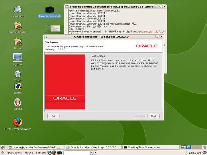Screen dimensions: 207x155
Task: Click the text input field in the bottom panel
Action: click(x=76, y=153)
